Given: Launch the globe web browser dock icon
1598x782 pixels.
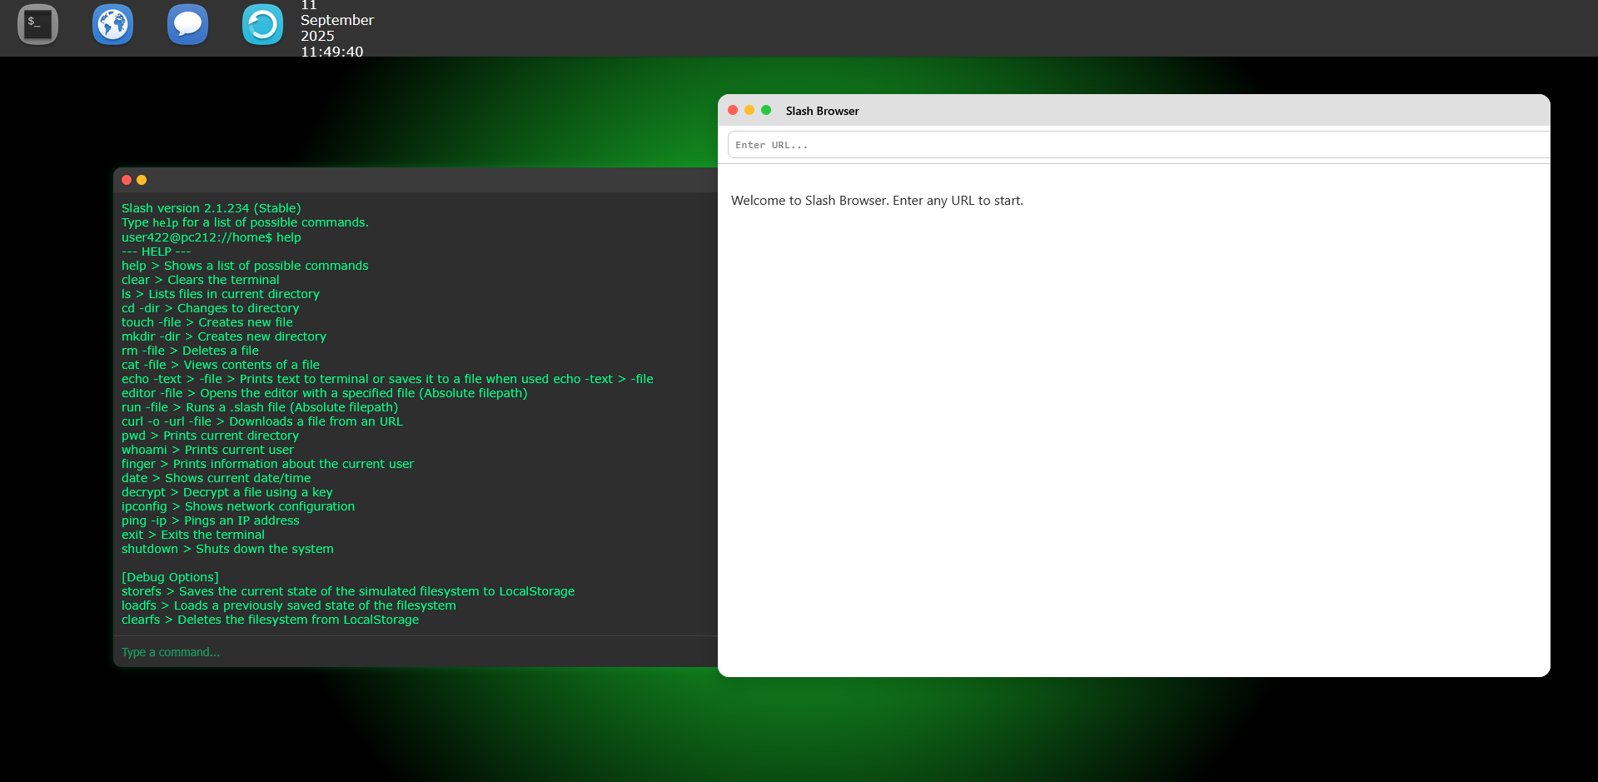Looking at the screenshot, I should (112, 24).
